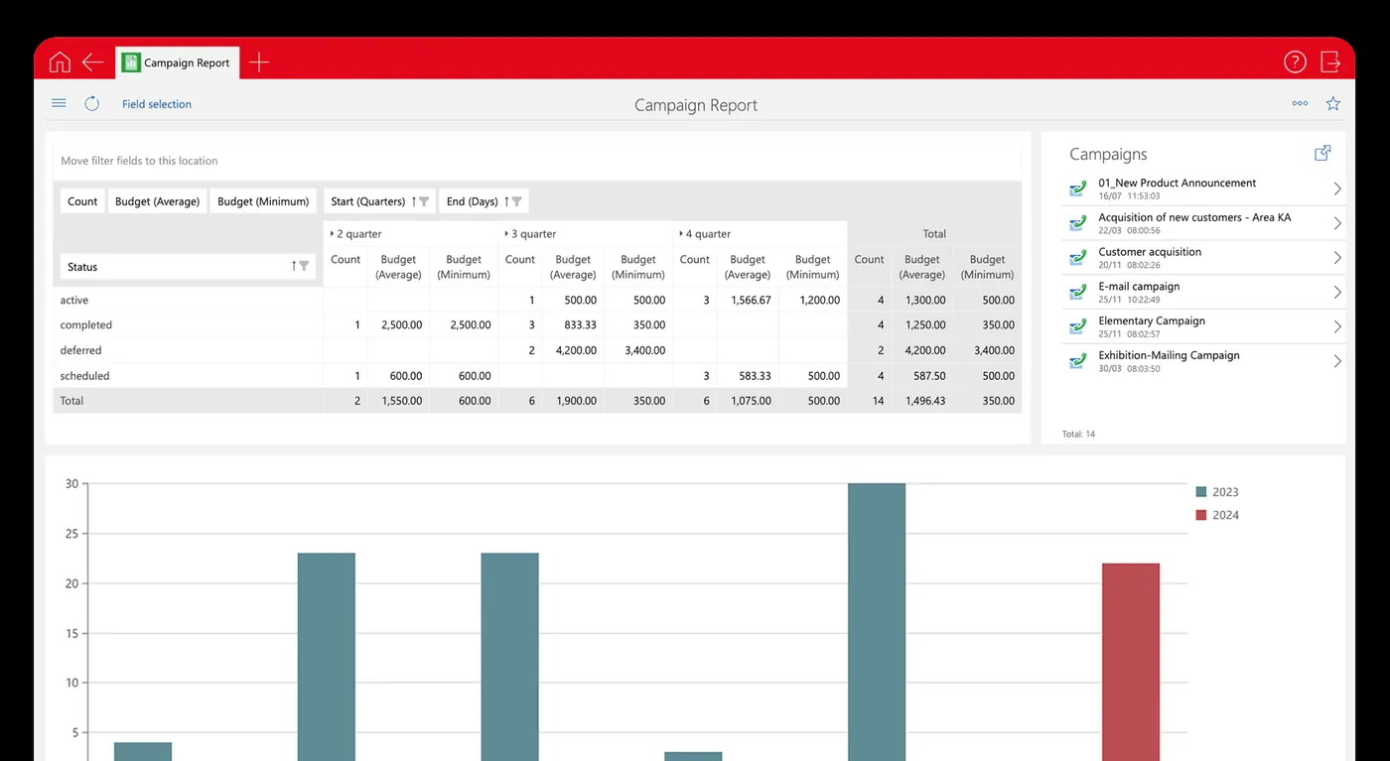Click the Elementary Campaign row icon
This screenshot has width=1390, height=761.
[1077, 326]
